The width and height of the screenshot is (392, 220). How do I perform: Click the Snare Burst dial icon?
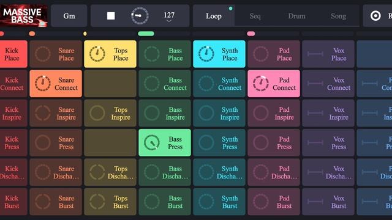pos(42,202)
